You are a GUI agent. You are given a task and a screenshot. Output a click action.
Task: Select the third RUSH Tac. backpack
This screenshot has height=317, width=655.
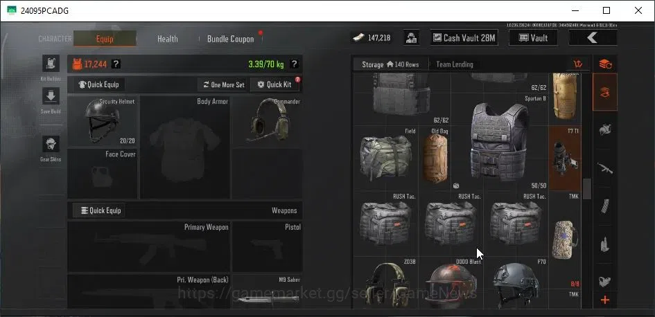tap(516, 224)
